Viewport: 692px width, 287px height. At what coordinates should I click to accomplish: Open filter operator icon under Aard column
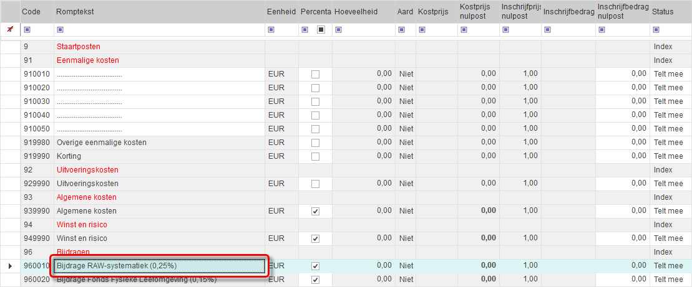click(401, 29)
